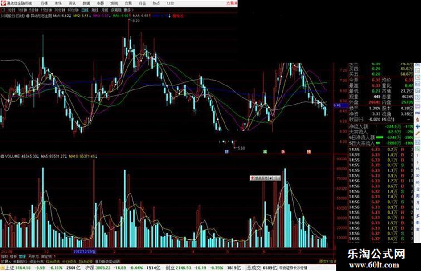Click the 月 monthly shortcut in right sidebar
The image size is (421, 271).
(417, 203)
